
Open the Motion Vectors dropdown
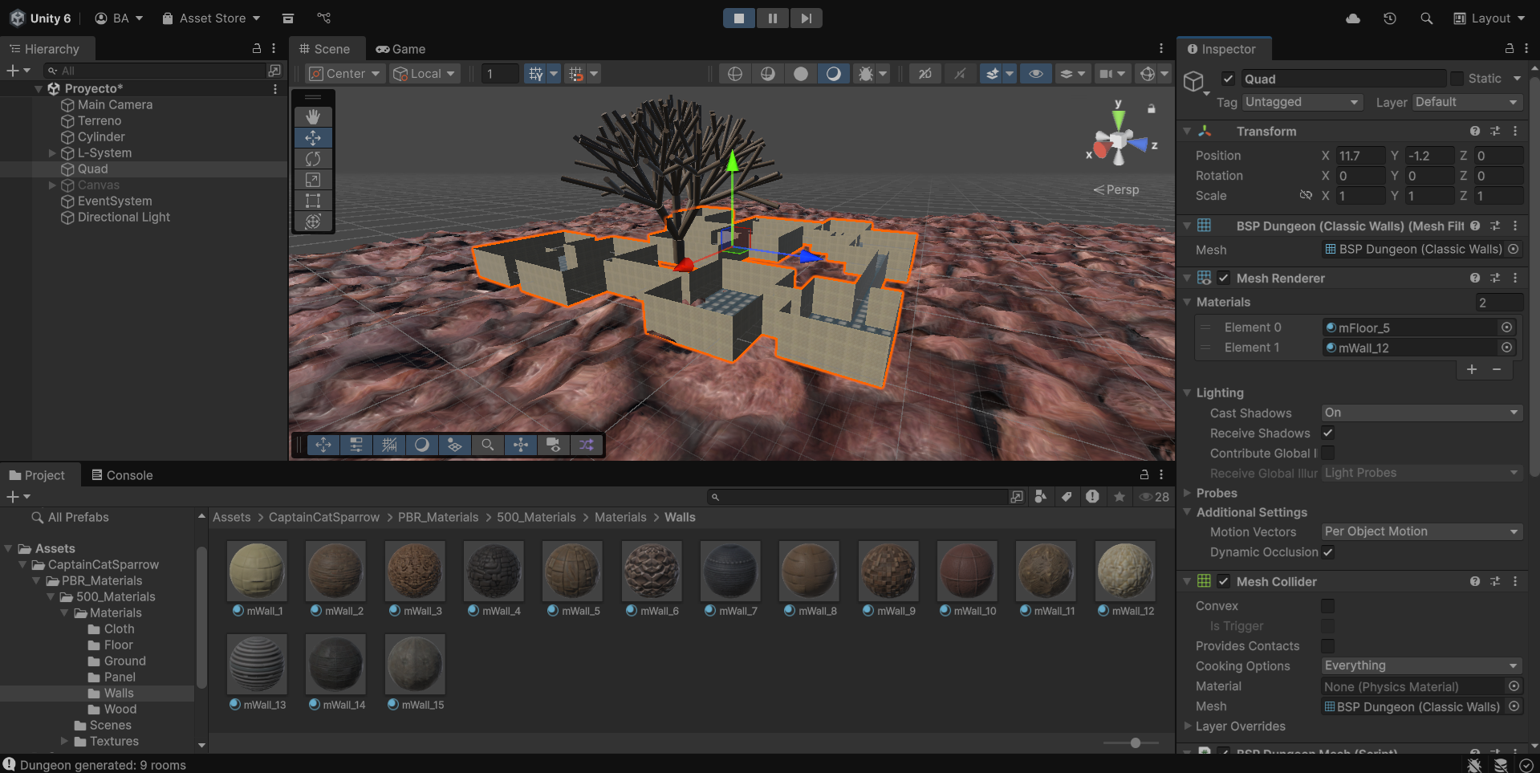coord(1422,531)
